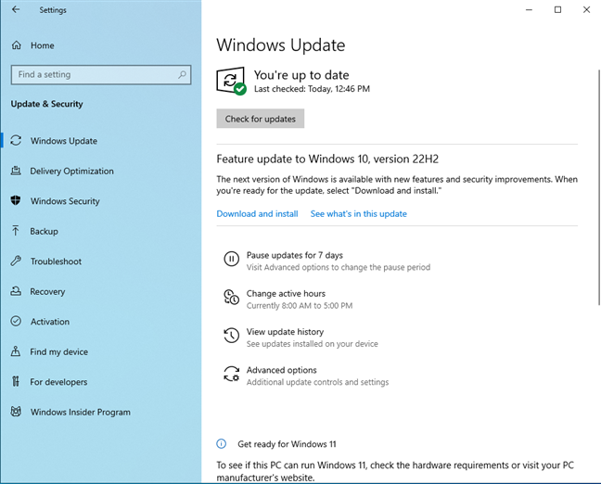Click the Windows Update page title
This screenshot has height=484, width=601.
point(281,45)
